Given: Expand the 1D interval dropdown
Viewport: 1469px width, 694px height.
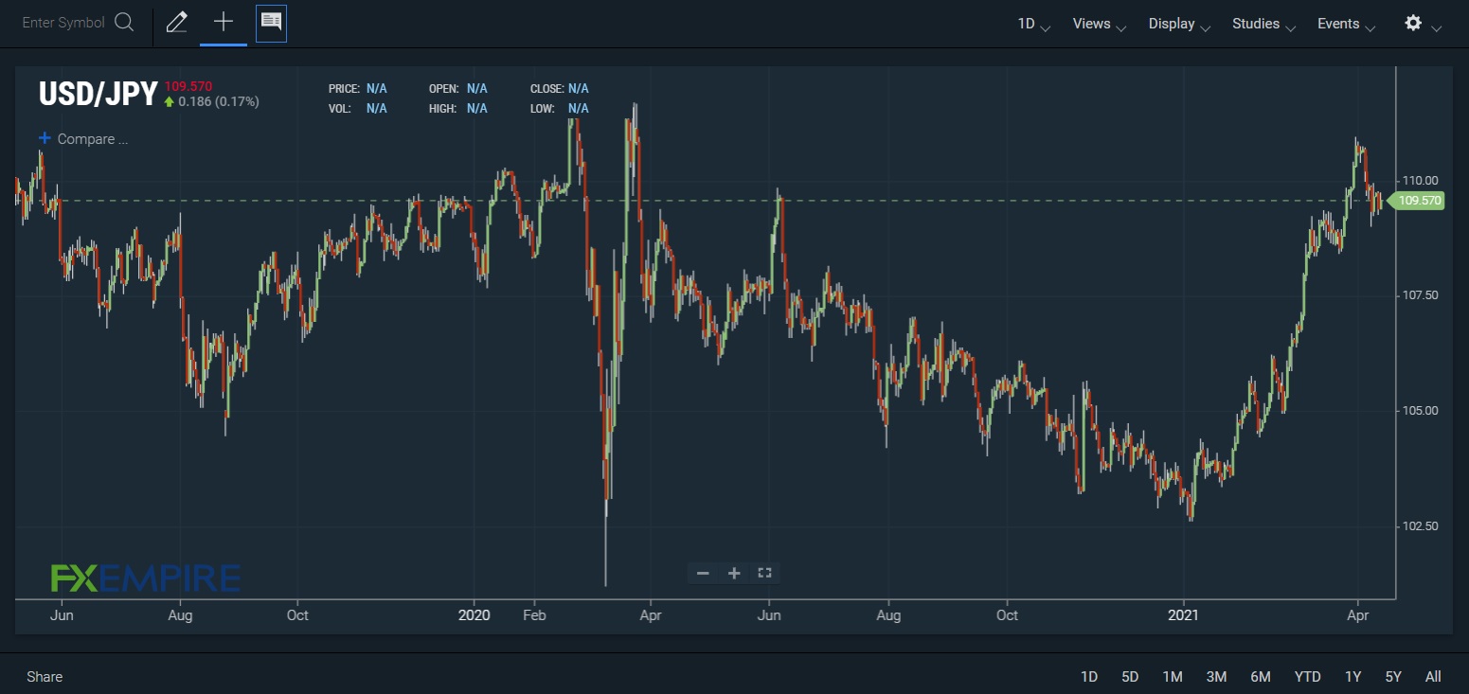Looking at the screenshot, I should pyautogui.click(x=1033, y=25).
